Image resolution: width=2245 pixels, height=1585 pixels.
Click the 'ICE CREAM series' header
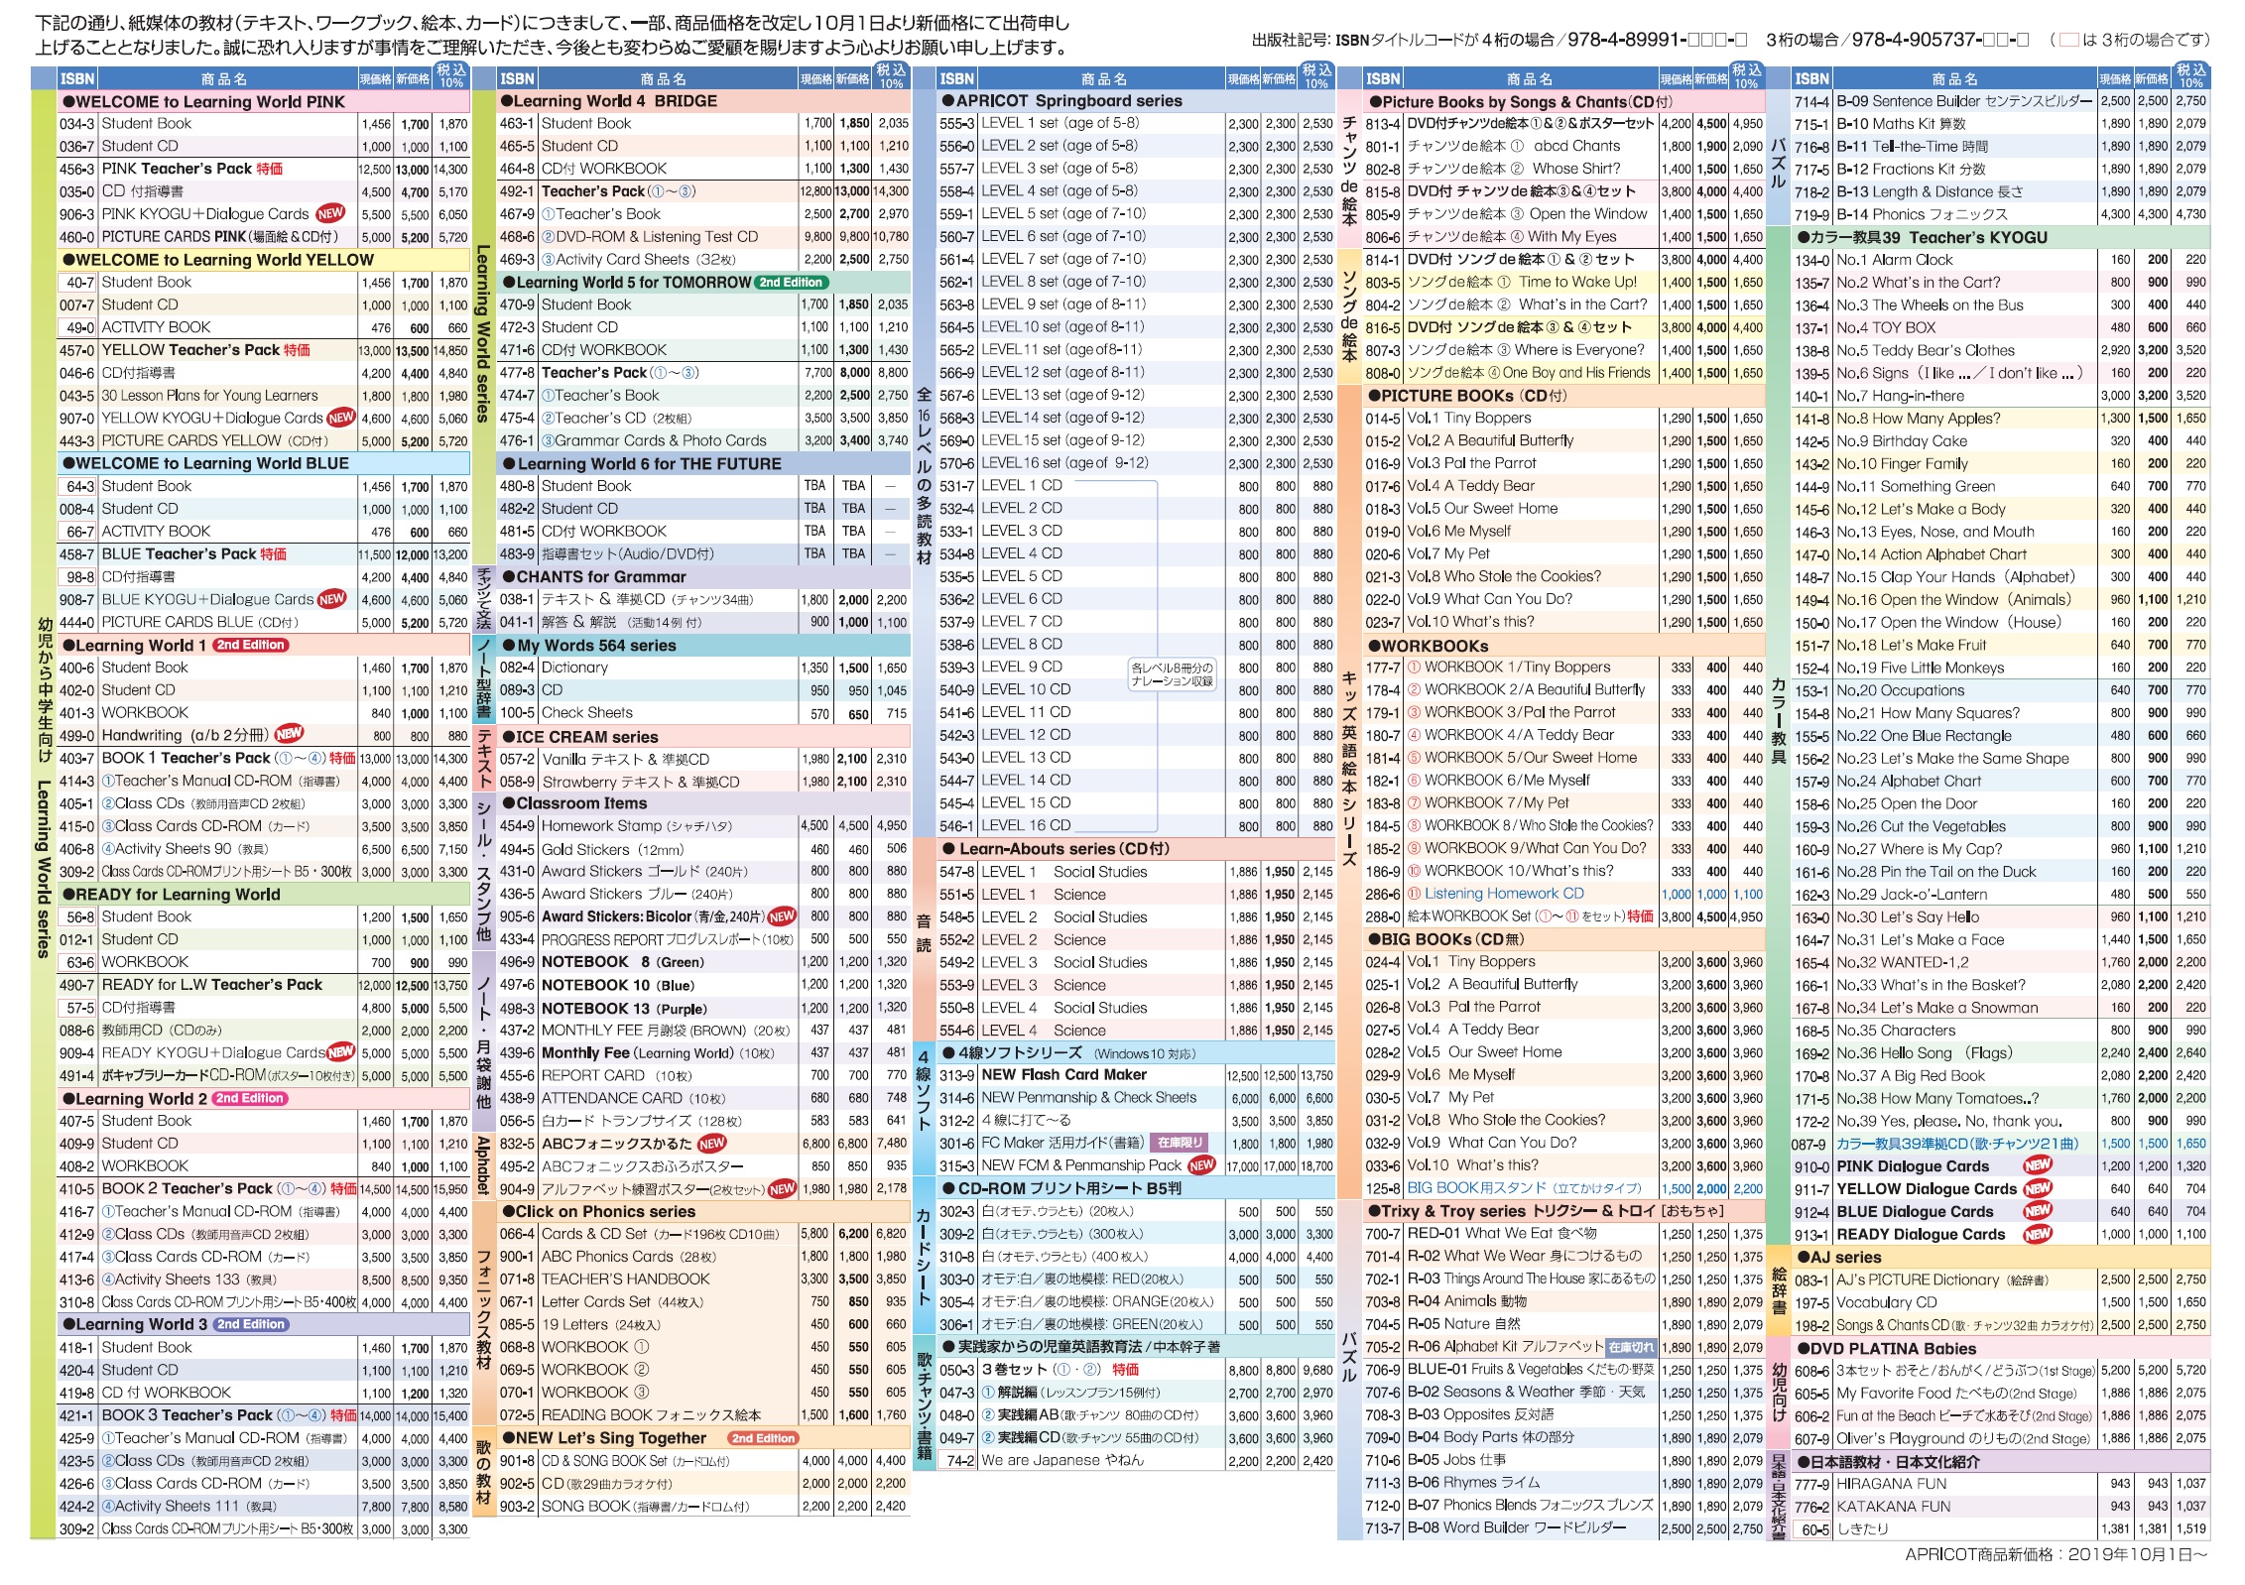(x=703, y=736)
